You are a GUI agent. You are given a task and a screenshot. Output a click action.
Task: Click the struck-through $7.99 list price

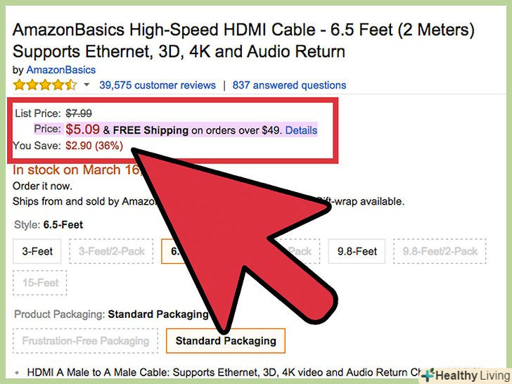(x=79, y=113)
